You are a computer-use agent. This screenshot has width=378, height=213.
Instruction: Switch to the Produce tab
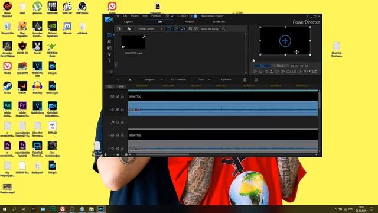coord(189,22)
